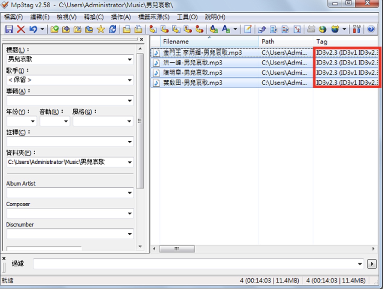Open web tag source globe icon
Screen dimensions: 384x291
pos(323,29)
